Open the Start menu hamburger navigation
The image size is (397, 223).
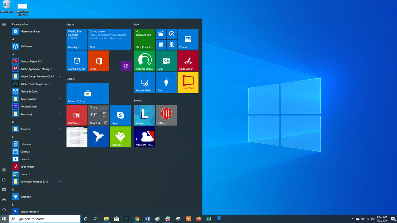[x=4, y=24]
